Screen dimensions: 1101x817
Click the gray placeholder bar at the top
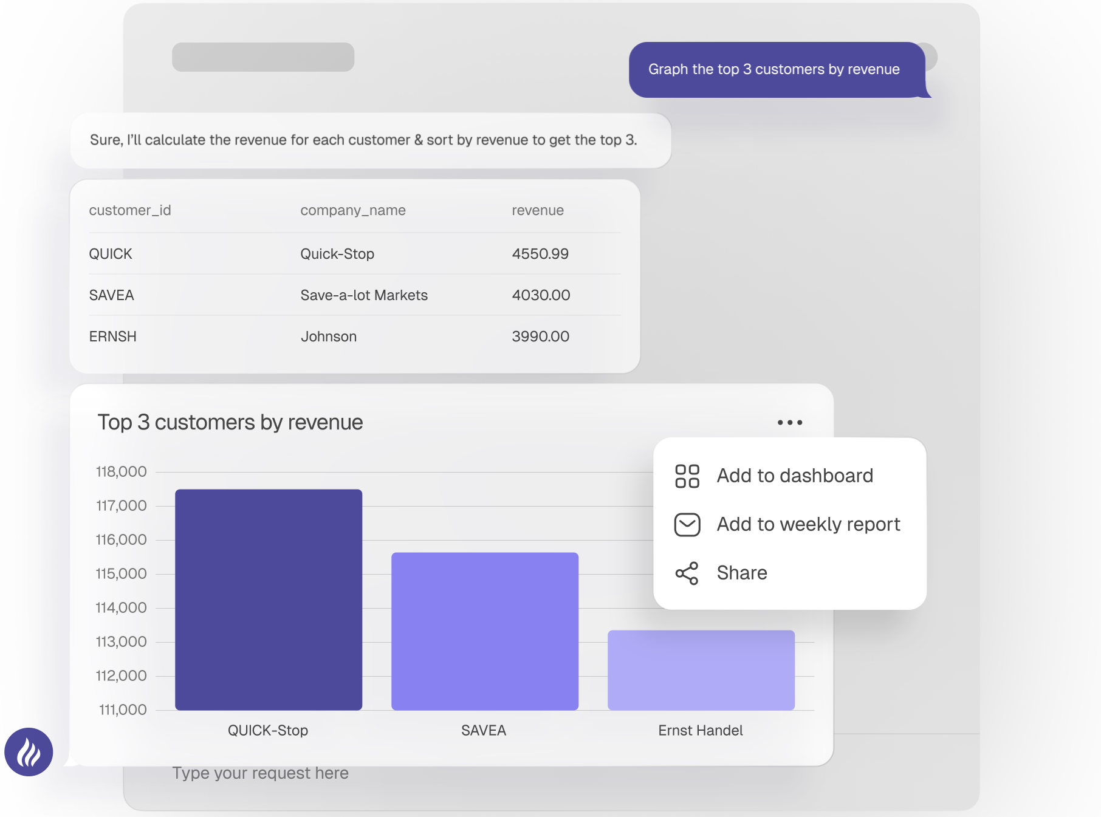pos(263,56)
